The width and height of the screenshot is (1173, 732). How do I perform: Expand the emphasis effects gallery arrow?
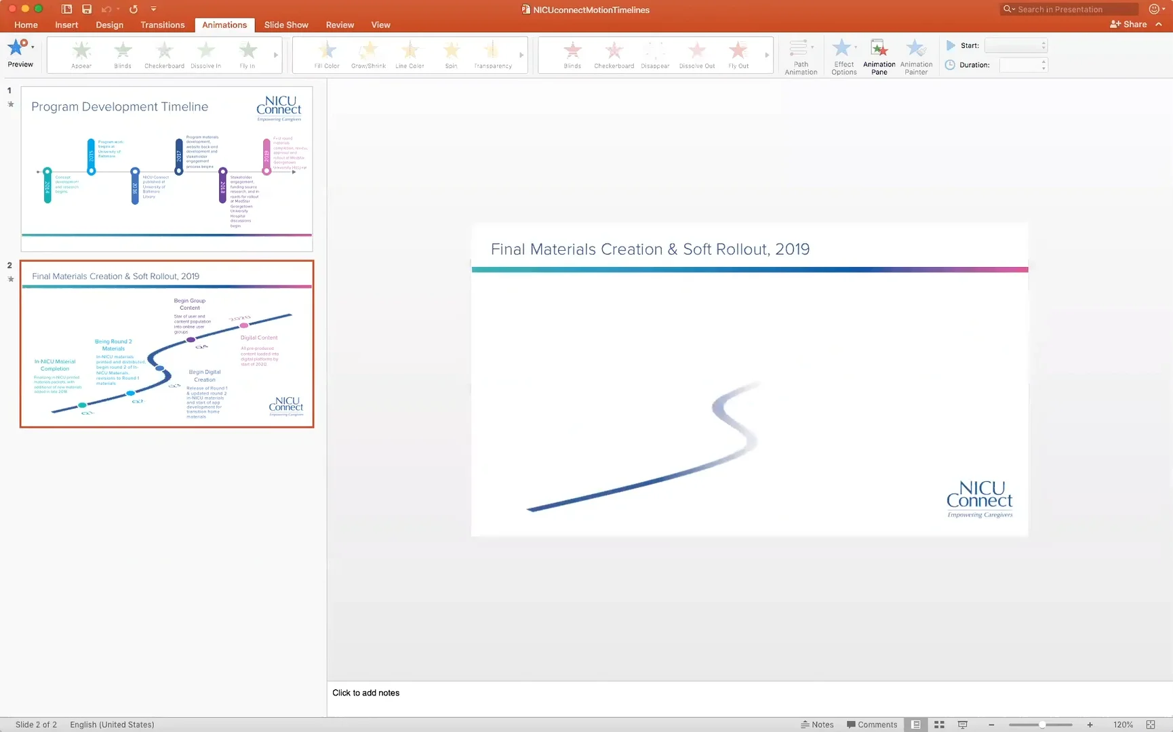521,55
